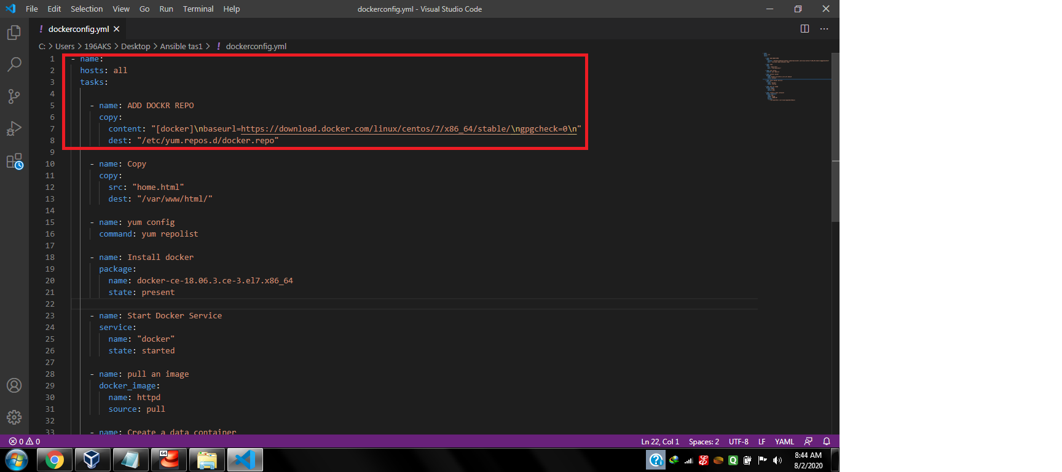The width and height of the screenshot is (1062, 472).
Task: Open the More Actions ellipsis menu
Action: pyautogui.click(x=824, y=29)
